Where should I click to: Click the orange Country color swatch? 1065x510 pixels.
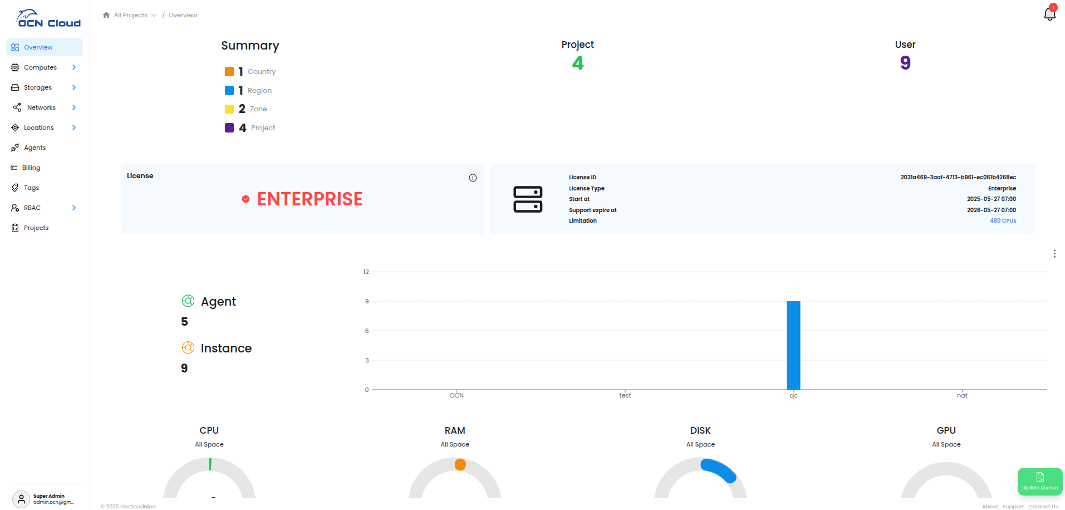click(229, 72)
